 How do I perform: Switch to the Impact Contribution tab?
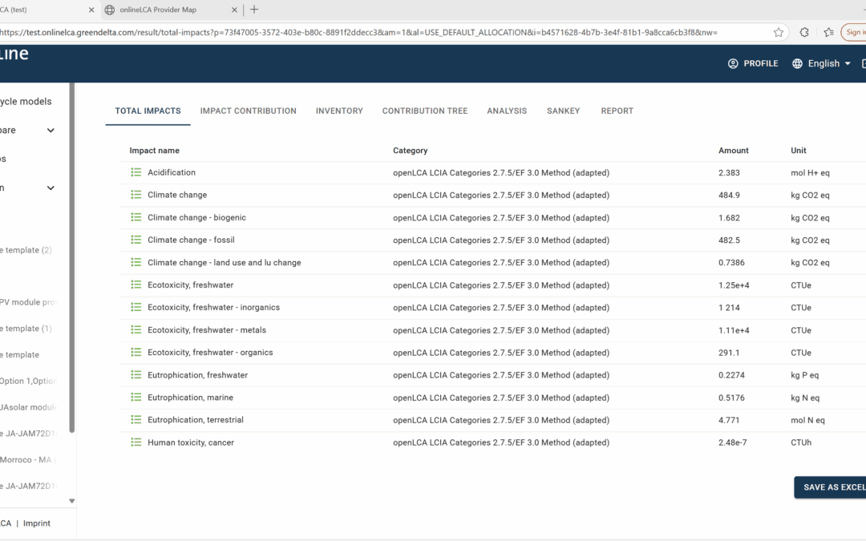click(x=248, y=111)
